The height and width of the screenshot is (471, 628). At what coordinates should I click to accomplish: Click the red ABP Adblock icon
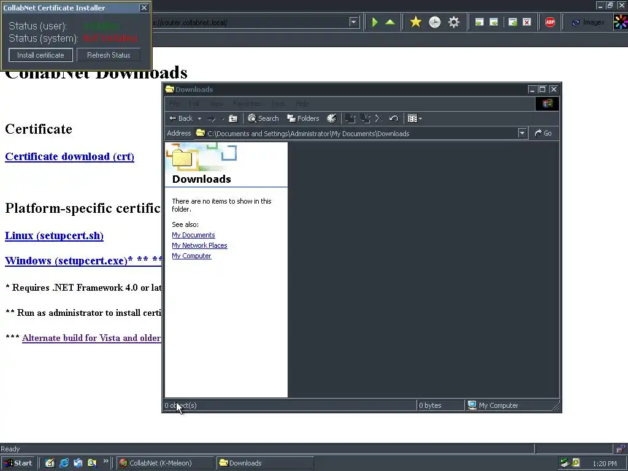[x=550, y=22]
